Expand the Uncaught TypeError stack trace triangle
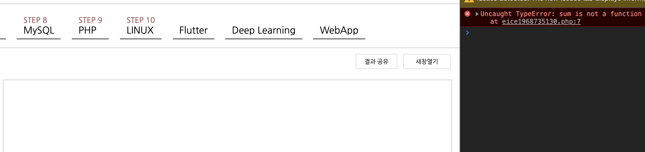 [477, 14]
